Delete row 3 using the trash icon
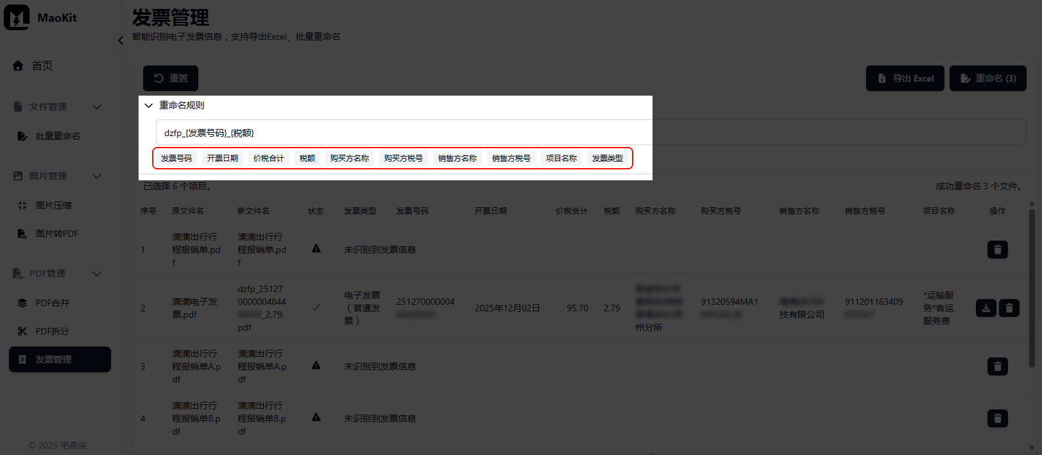Screen dimensions: 1042x455 click(997, 366)
